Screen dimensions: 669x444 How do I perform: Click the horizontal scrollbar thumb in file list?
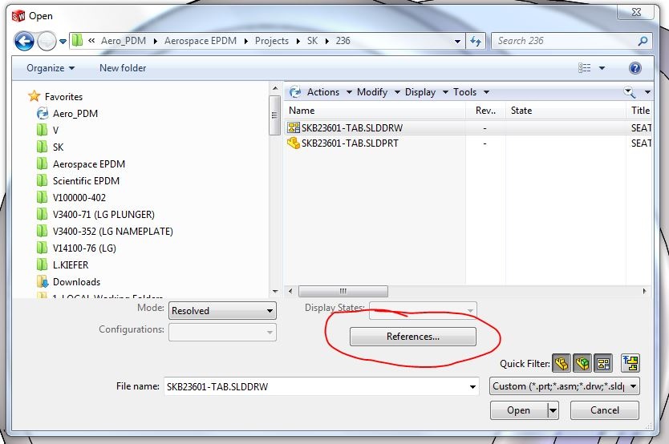click(343, 292)
